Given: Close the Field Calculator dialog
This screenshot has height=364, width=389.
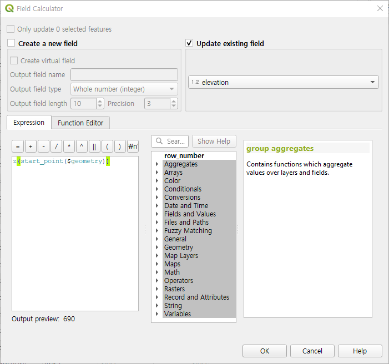Looking at the screenshot, I should (380, 8).
